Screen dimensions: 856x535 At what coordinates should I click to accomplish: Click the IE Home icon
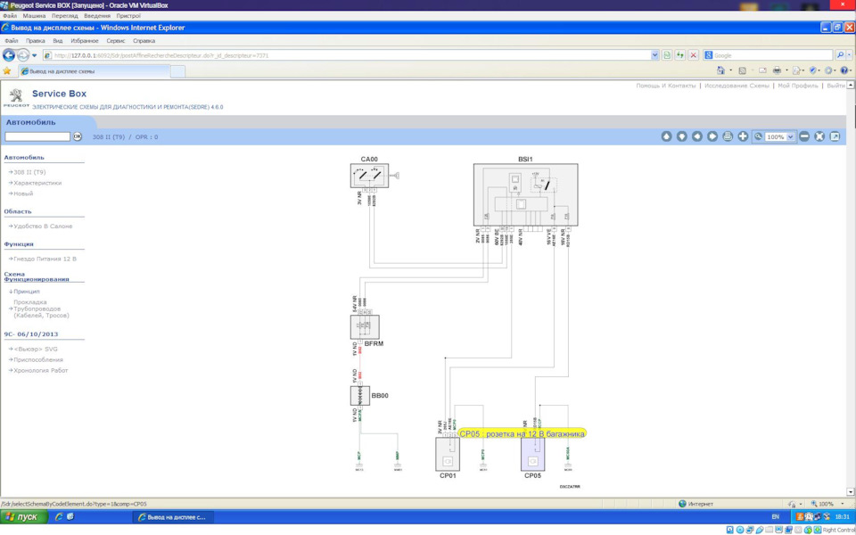pos(720,70)
